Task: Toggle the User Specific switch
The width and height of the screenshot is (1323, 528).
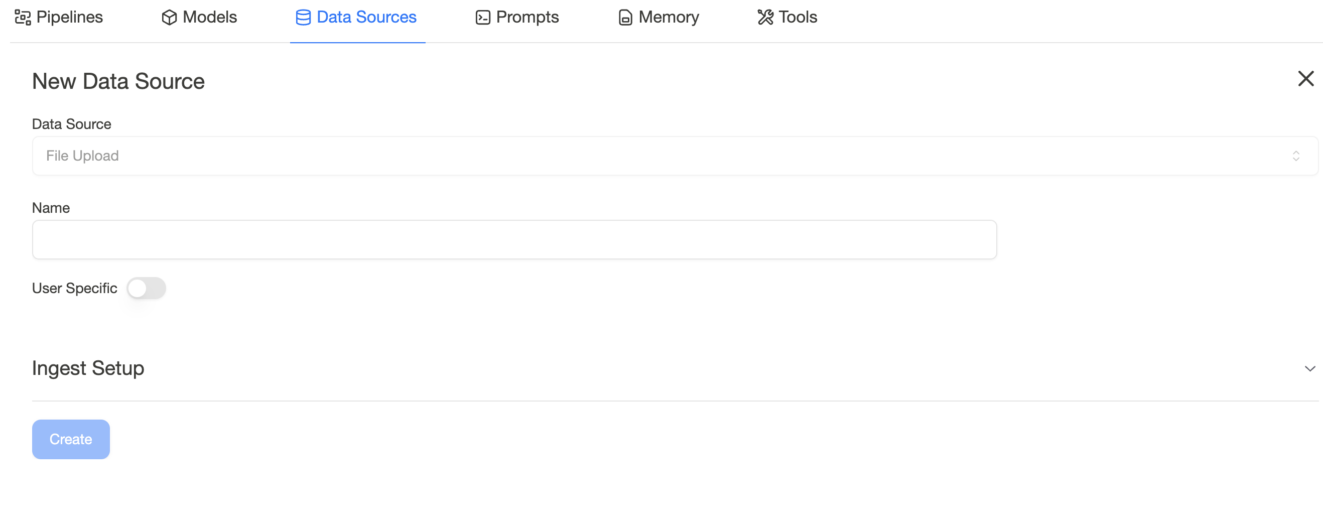Action: click(x=147, y=288)
